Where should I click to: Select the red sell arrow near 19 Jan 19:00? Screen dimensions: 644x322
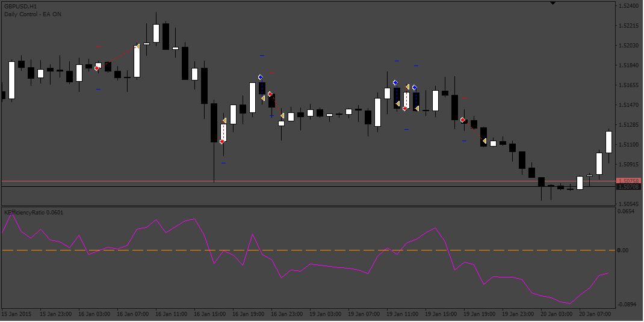[463, 120]
